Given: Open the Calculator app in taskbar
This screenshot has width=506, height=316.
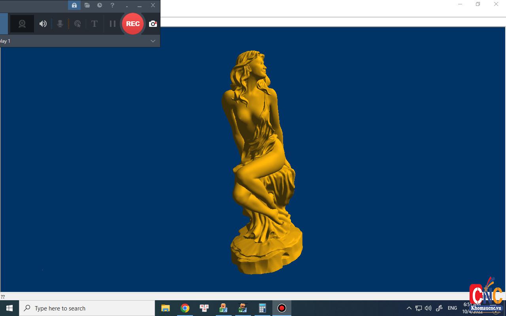Looking at the screenshot, I should 262,308.
